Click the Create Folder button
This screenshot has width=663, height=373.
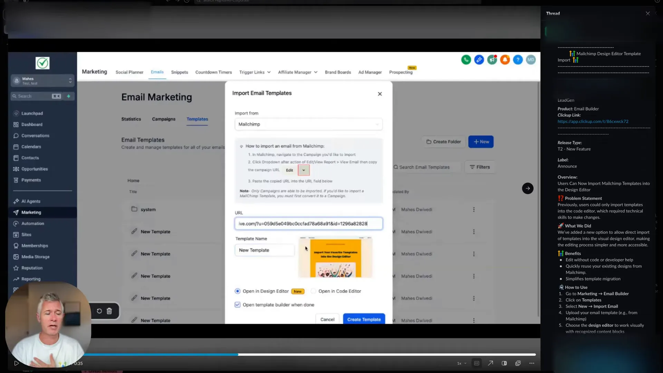443,142
